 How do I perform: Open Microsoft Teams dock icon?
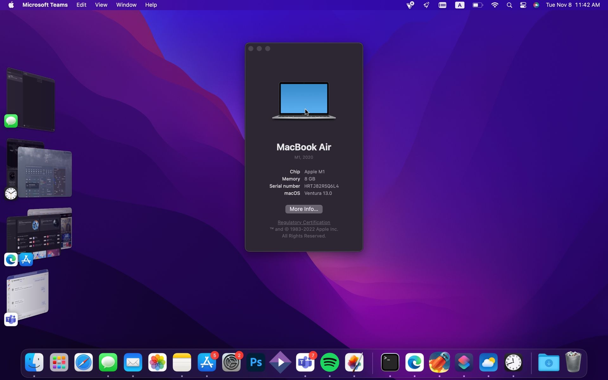click(305, 362)
